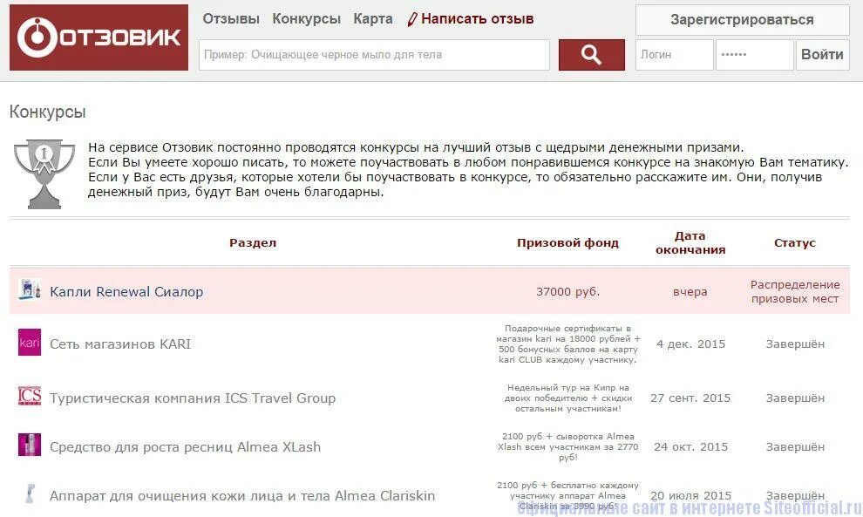
Task: Click the 24 окт. 2015 date
Action: (690, 447)
